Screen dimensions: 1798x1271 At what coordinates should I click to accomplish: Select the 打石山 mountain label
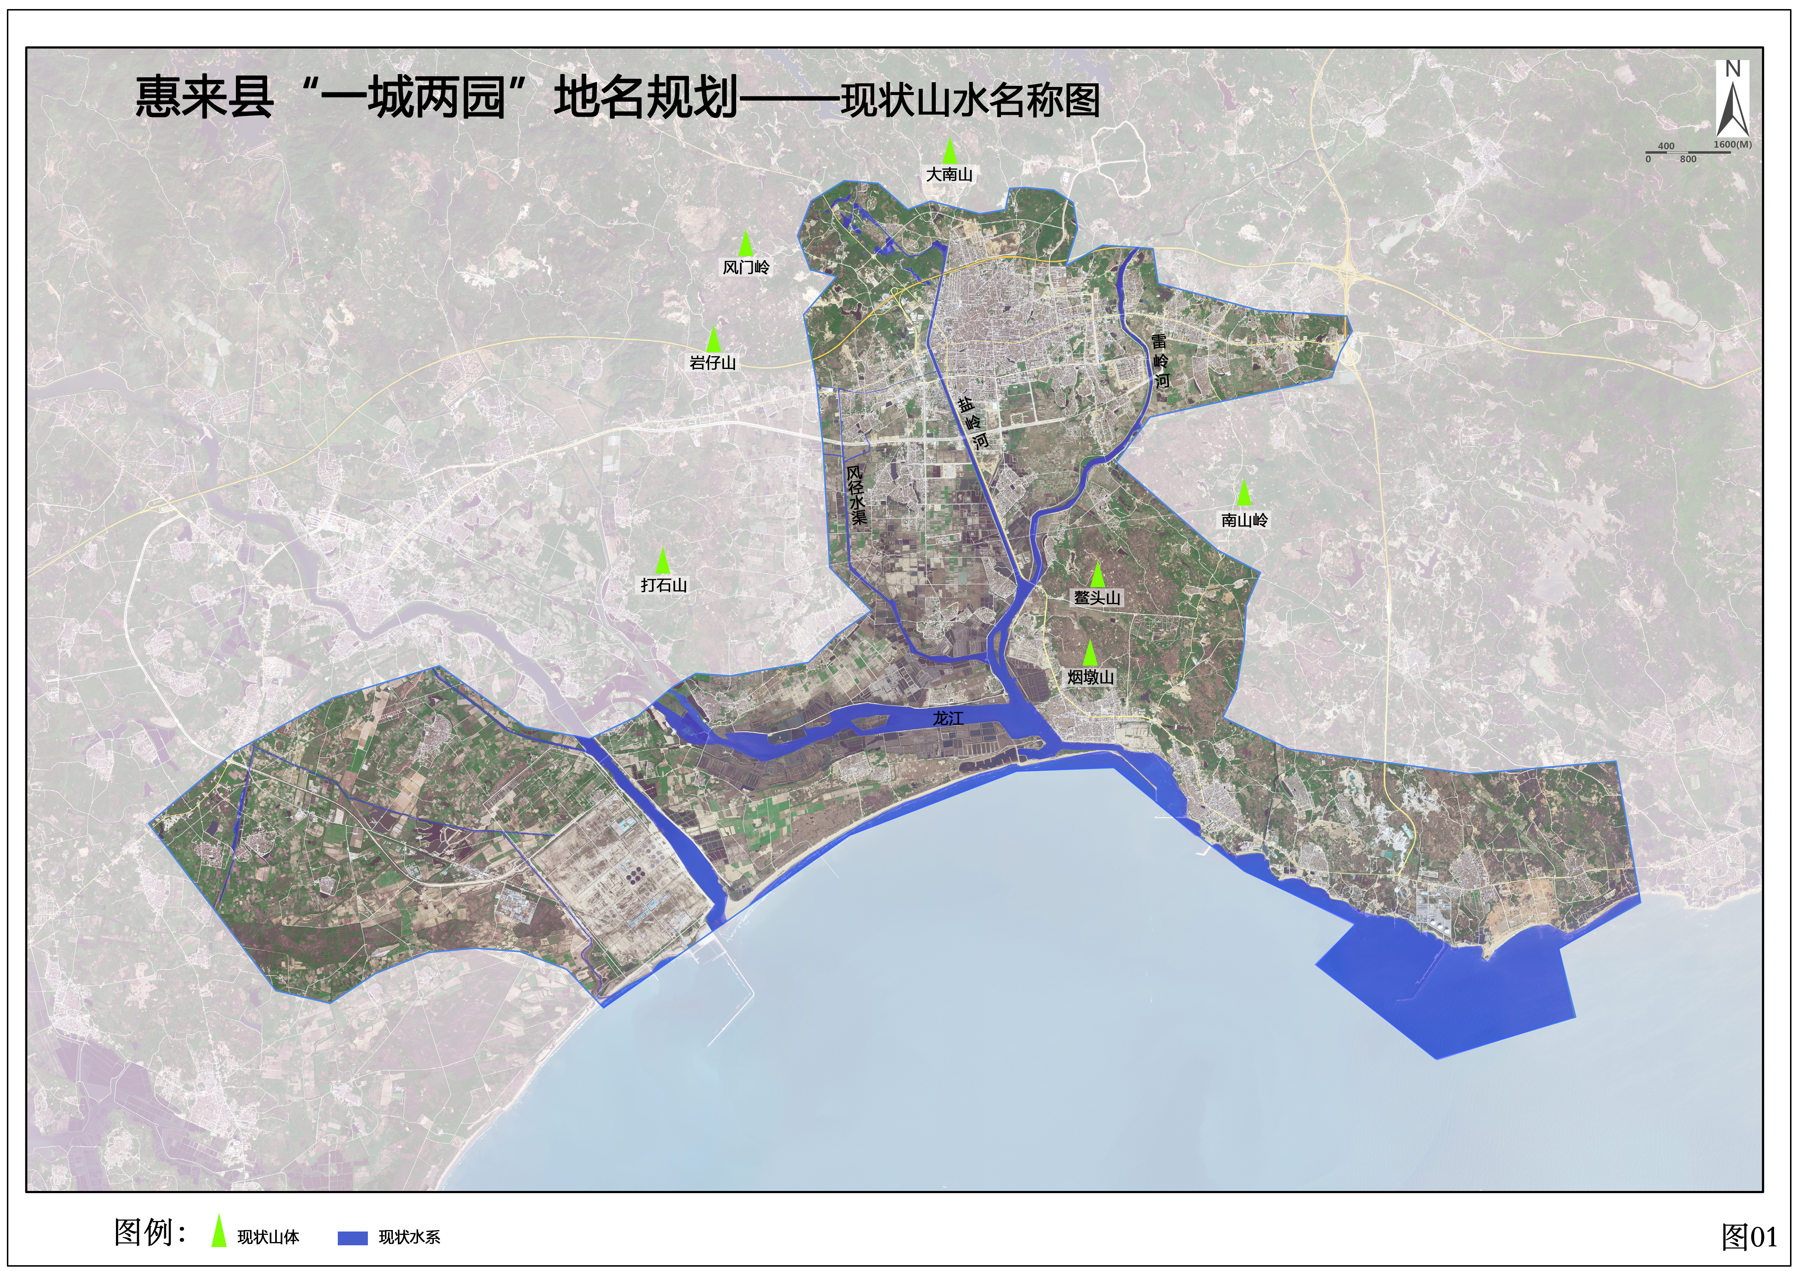point(663,585)
